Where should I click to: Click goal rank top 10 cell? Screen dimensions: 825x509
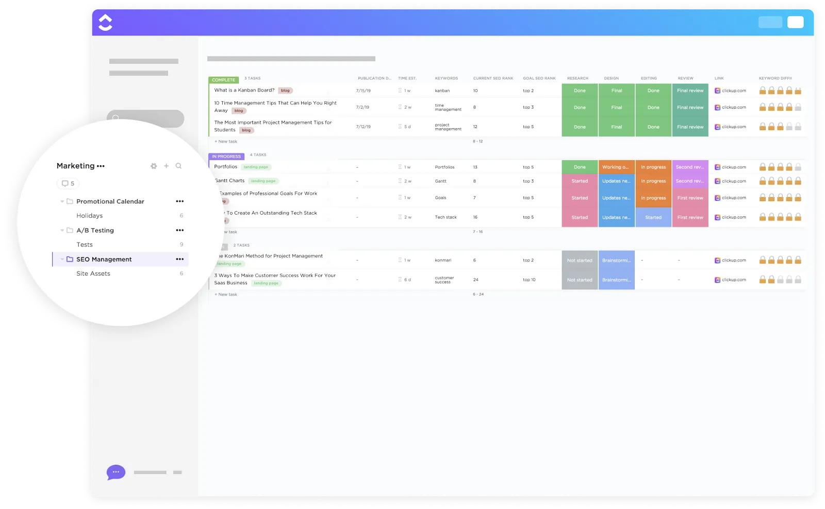pyautogui.click(x=529, y=280)
